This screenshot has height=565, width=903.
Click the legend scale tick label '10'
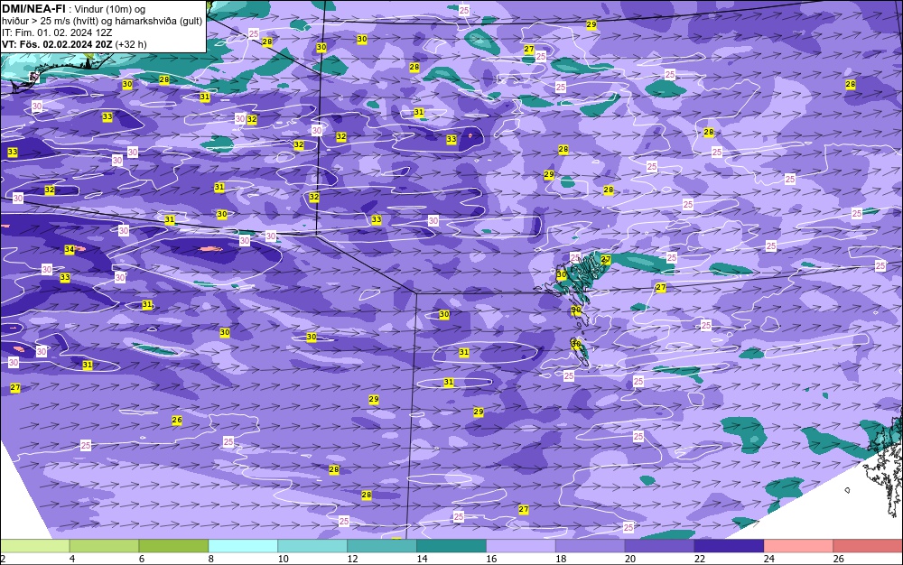[x=283, y=559]
